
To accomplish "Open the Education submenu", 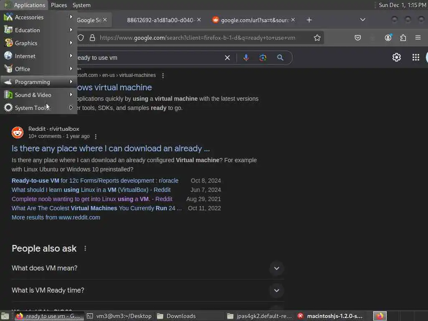I will pyautogui.click(x=38, y=30).
